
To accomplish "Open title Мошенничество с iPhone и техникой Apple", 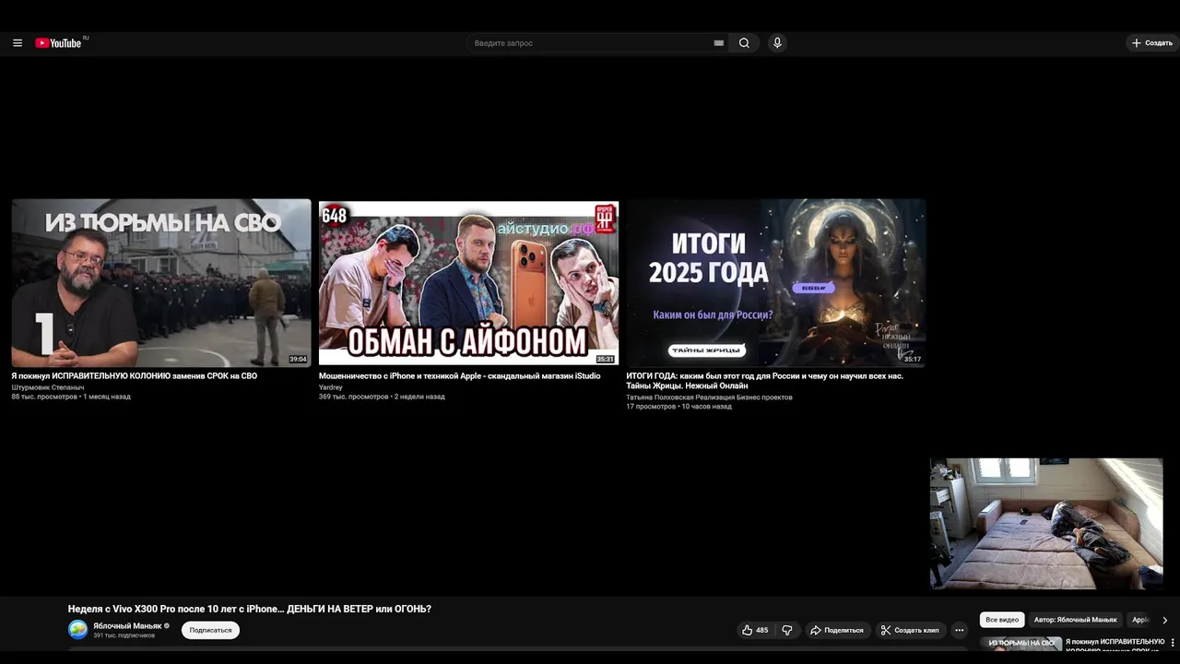I will click(459, 376).
